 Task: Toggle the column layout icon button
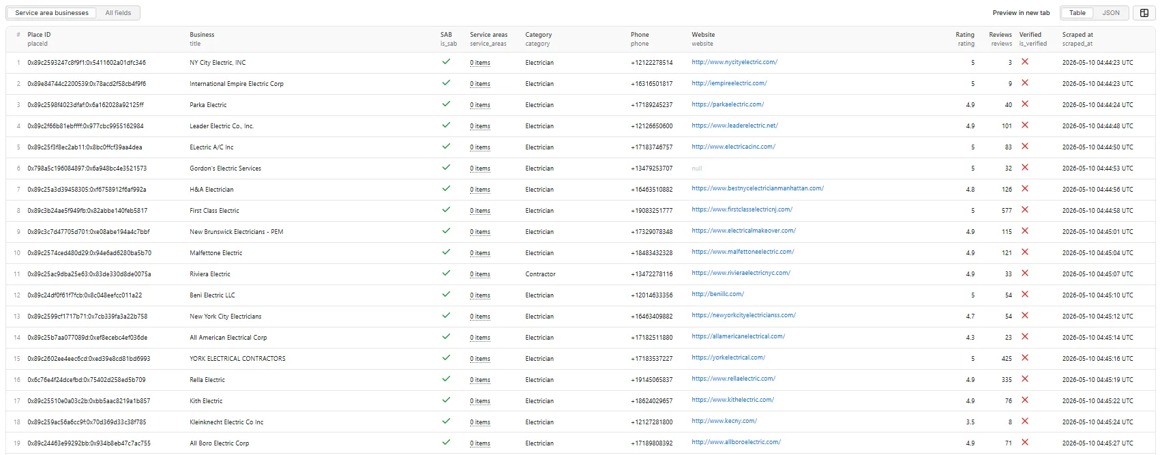1144,13
